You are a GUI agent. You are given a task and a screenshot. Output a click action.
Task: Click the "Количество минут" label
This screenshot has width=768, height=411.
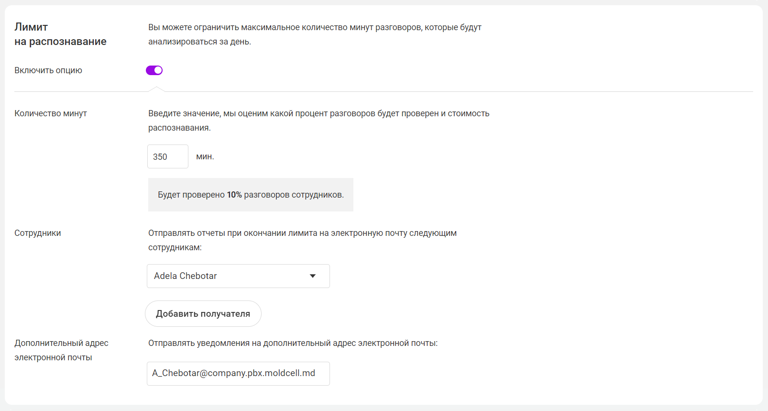(x=51, y=113)
